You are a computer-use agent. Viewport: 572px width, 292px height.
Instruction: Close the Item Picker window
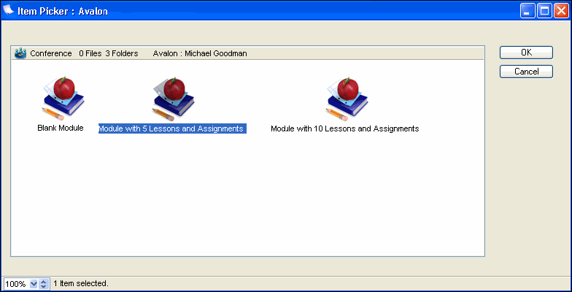point(561,11)
